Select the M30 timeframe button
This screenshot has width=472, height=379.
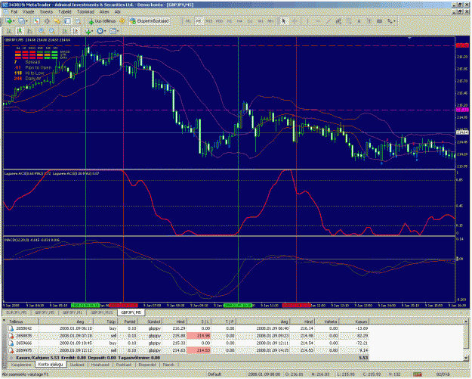219,21
